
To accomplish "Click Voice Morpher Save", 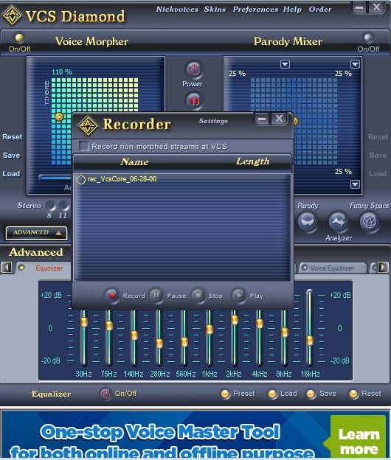I will tap(11, 156).
